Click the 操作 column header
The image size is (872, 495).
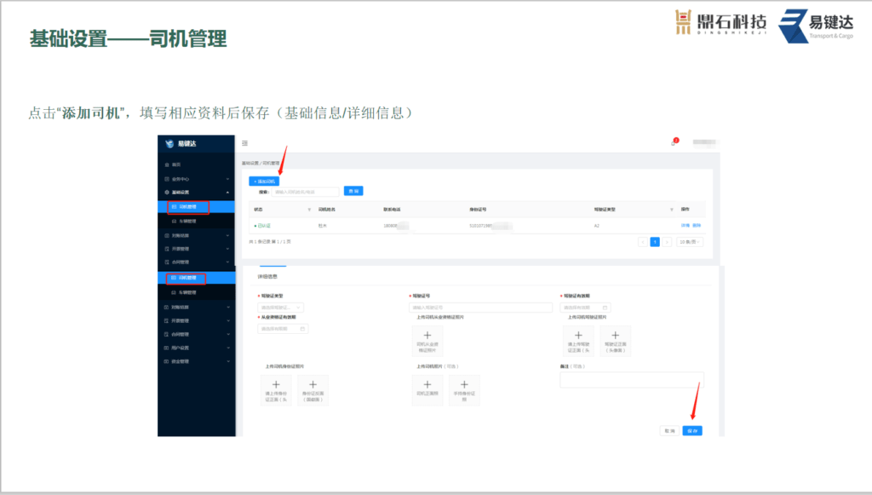pos(686,209)
